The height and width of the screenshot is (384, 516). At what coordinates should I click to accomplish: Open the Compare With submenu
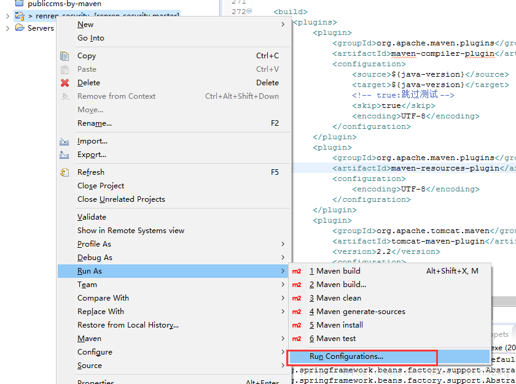coord(174,298)
